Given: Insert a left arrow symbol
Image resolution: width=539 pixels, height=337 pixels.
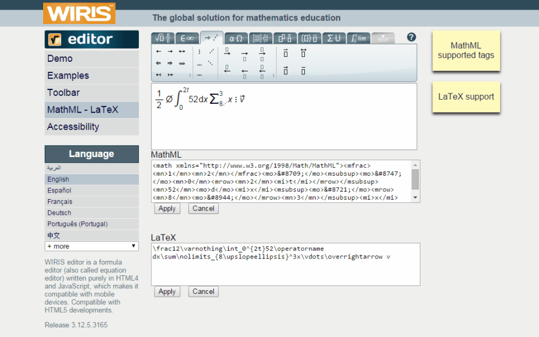Looking at the screenshot, I should tap(159, 52).
